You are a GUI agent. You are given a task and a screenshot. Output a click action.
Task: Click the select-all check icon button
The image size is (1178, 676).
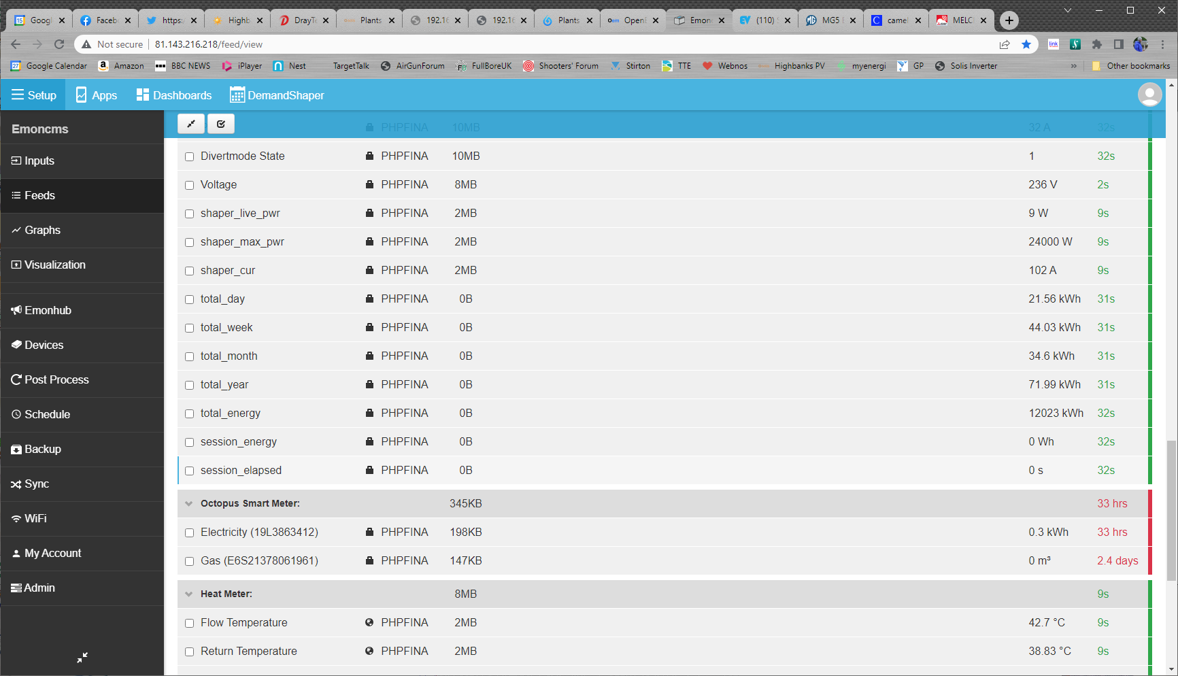pyautogui.click(x=221, y=124)
